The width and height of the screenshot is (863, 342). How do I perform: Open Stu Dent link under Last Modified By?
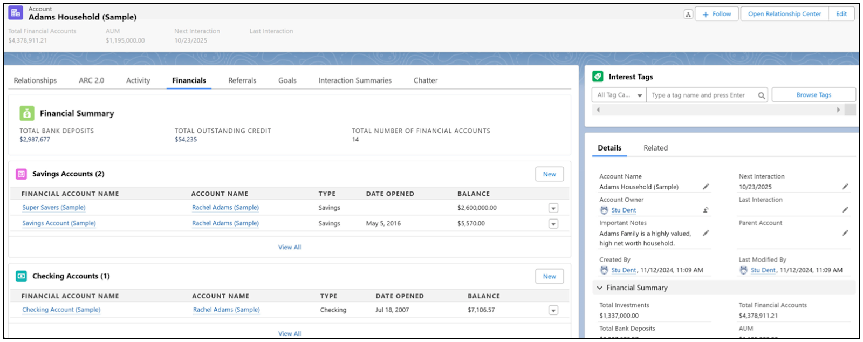[x=763, y=270]
